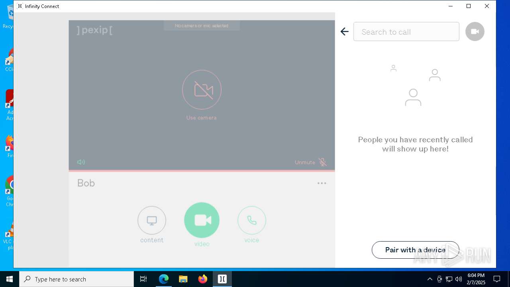Open the notification center

497,279
